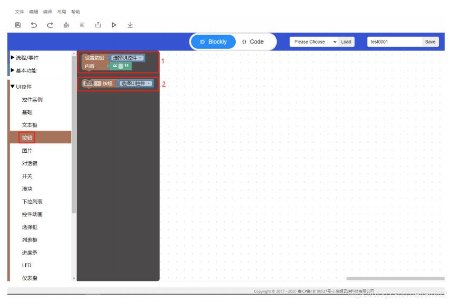Open the 文件 menu
The image size is (452, 304).
coord(19,12)
